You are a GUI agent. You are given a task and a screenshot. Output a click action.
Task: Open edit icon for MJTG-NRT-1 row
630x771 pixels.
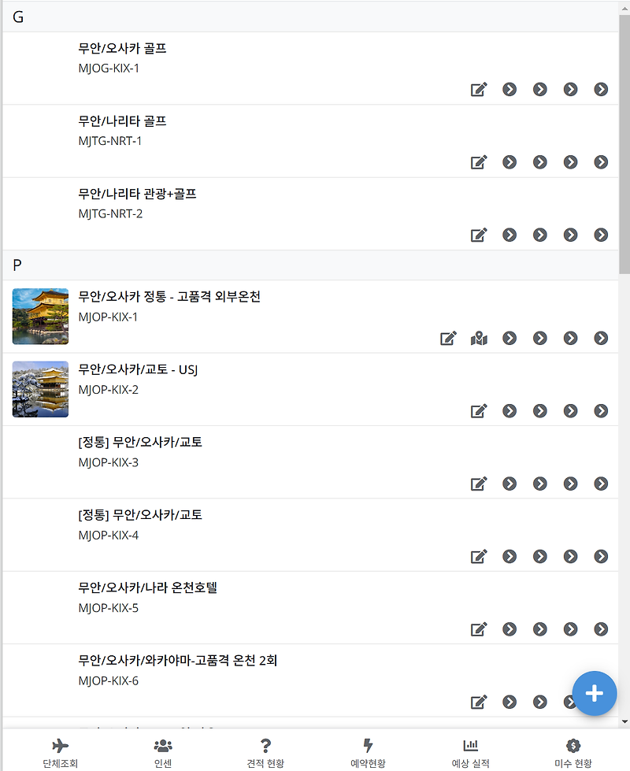click(479, 162)
